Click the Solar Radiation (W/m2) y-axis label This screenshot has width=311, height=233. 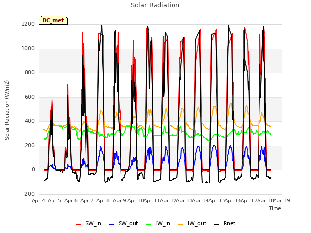coord(7,110)
